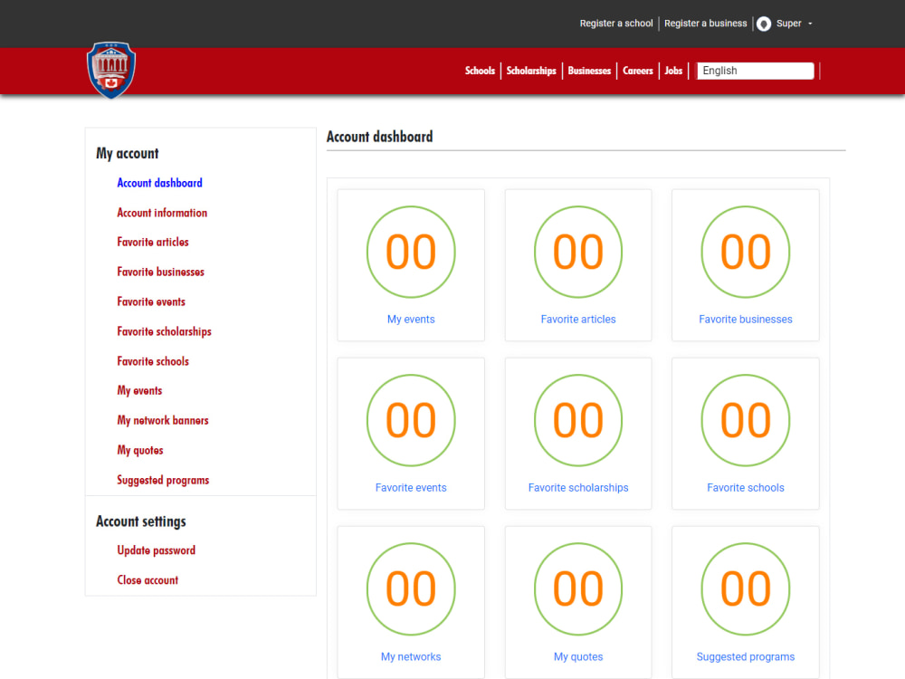Click the Favorite businesses counter circle
905x679 pixels.
pyautogui.click(x=746, y=252)
